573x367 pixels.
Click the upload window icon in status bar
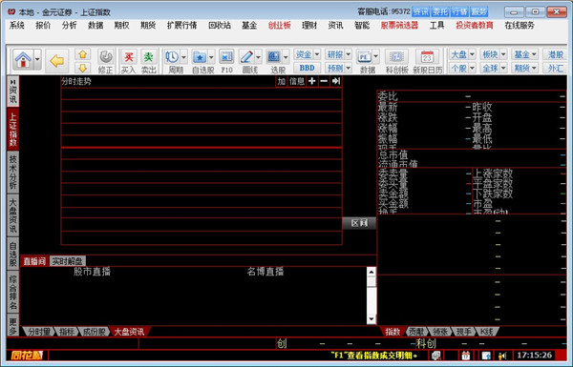[486, 355]
